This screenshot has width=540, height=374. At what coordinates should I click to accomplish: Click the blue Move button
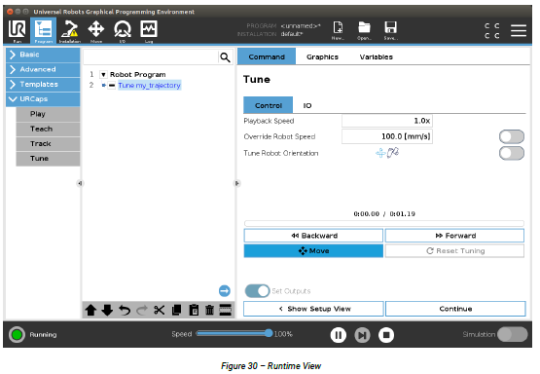[313, 250]
